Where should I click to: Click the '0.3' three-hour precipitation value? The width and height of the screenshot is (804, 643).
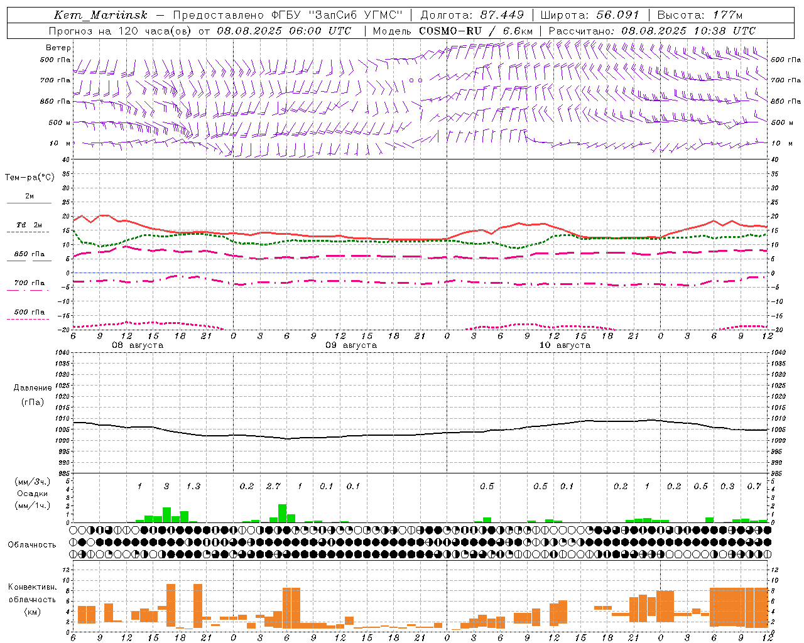click(727, 486)
